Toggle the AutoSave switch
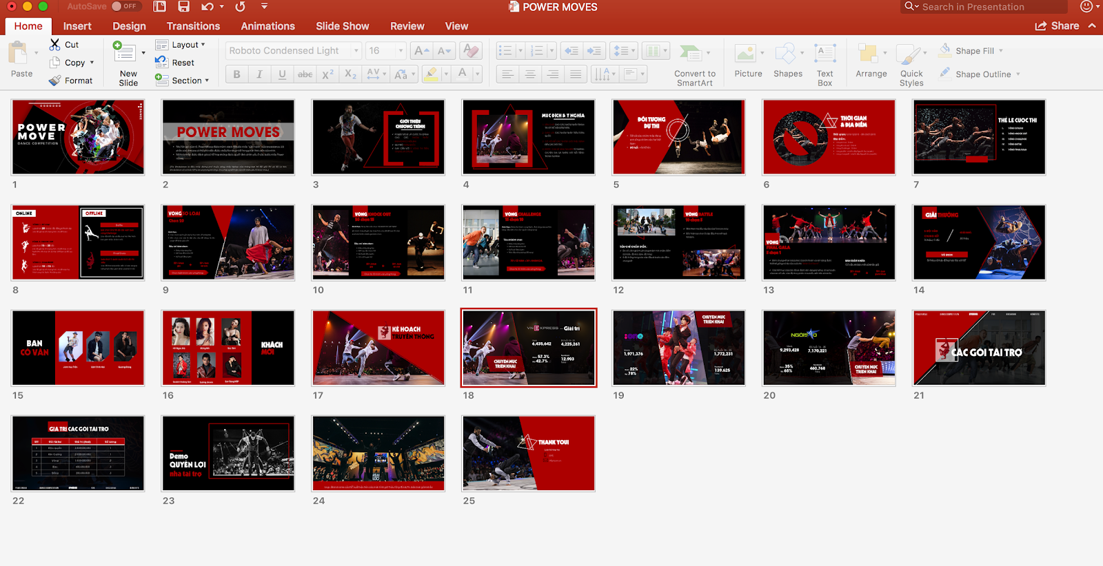This screenshot has width=1103, height=566. pyautogui.click(x=125, y=7)
